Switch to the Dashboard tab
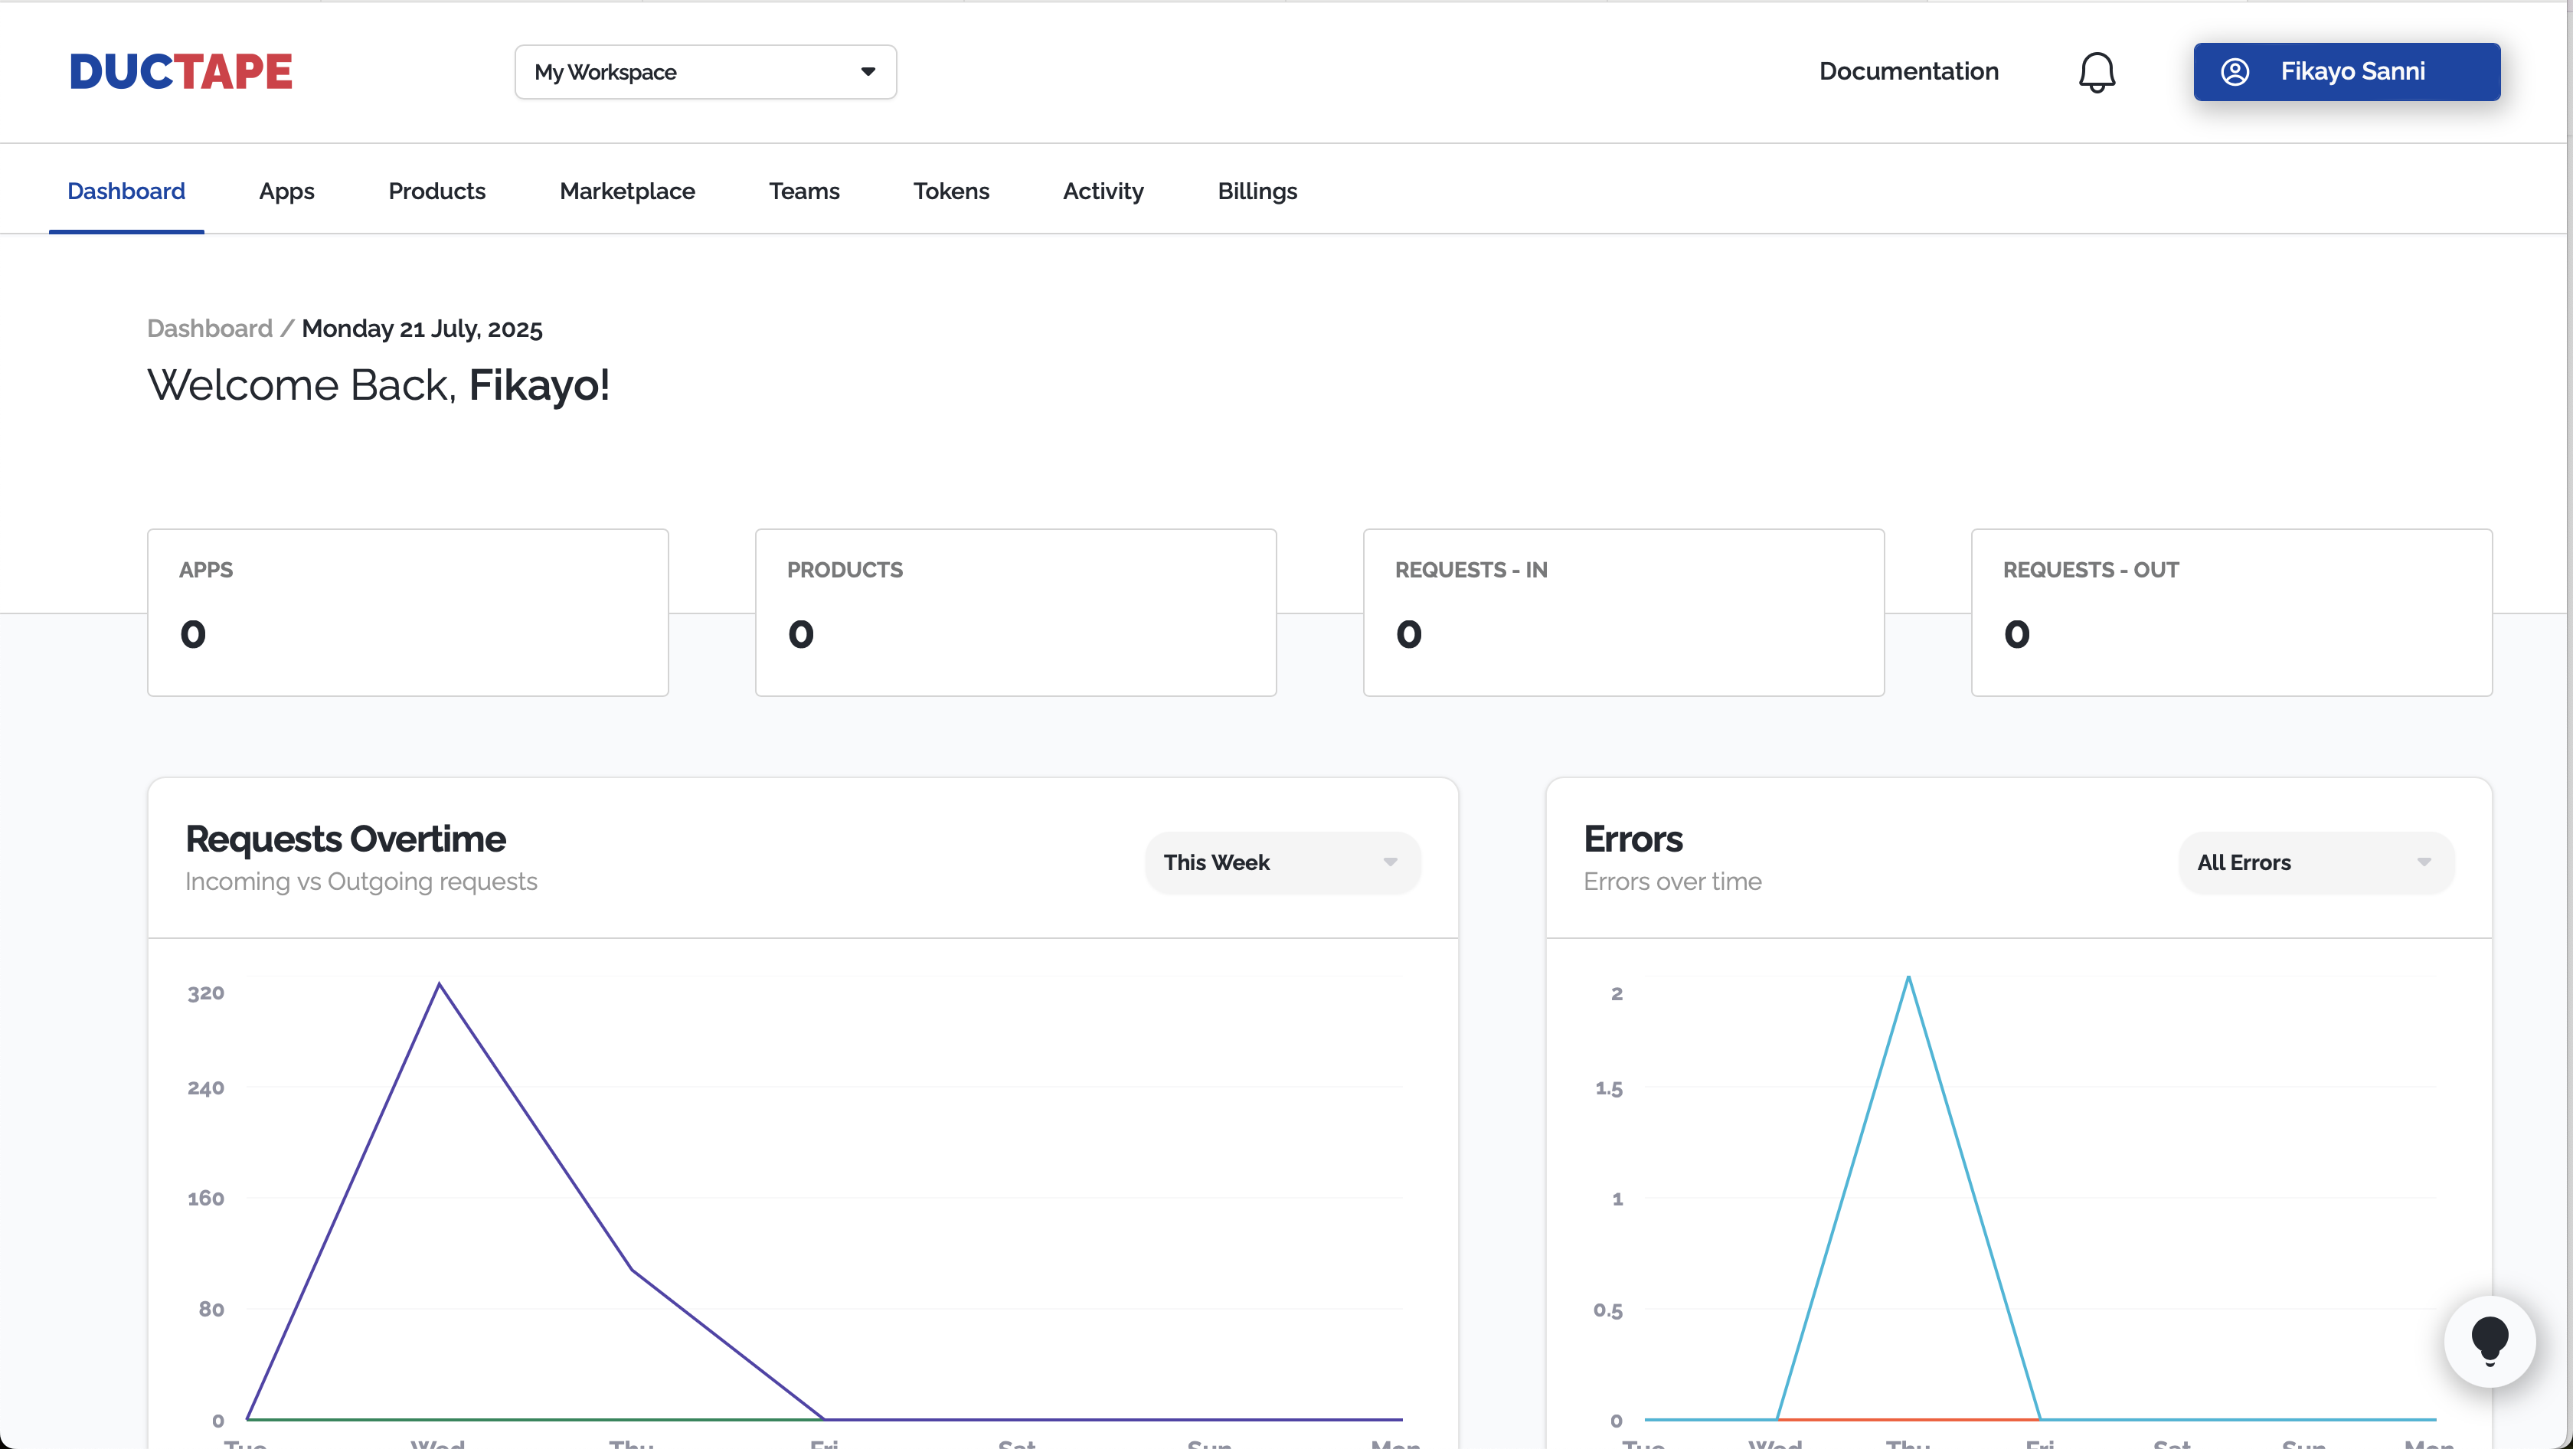This screenshot has height=1449, width=2573. pyautogui.click(x=126, y=191)
